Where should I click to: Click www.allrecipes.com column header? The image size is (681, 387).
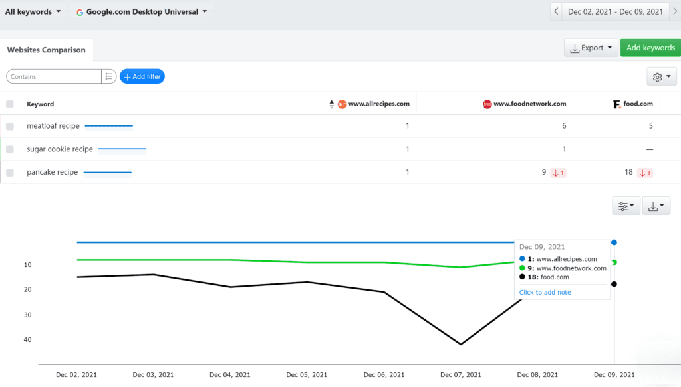378,104
